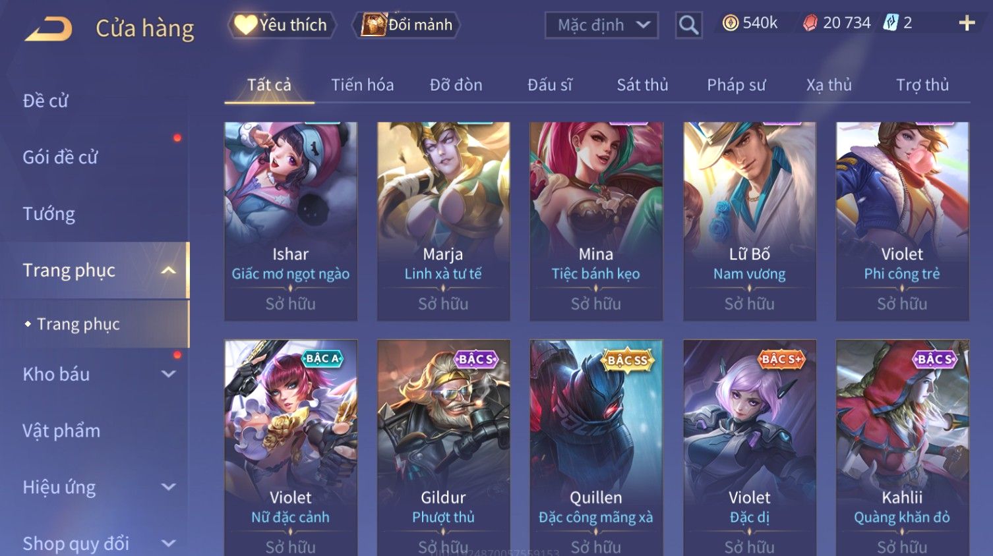Tap the gold coin 540k icon
Screen dimensions: 993x556
pyautogui.click(x=730, y=23)
